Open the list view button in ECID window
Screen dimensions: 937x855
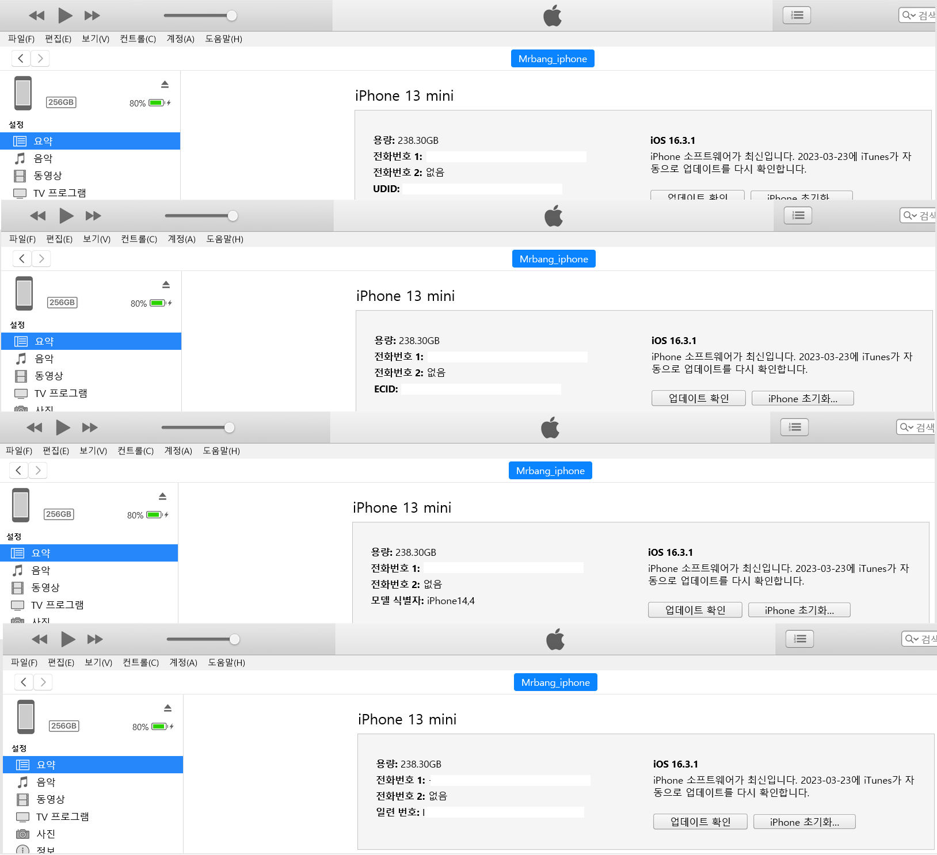[x=798, y=216]
